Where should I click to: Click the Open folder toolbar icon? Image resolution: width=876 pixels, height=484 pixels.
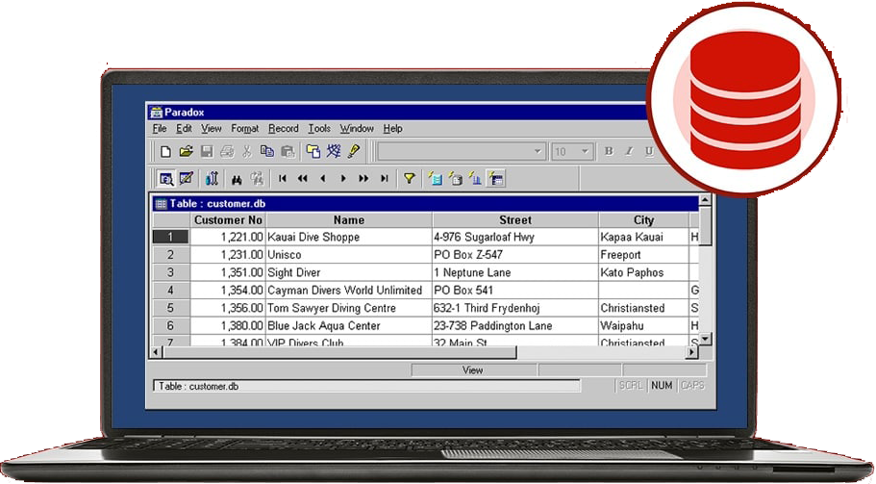click(186, 151)
